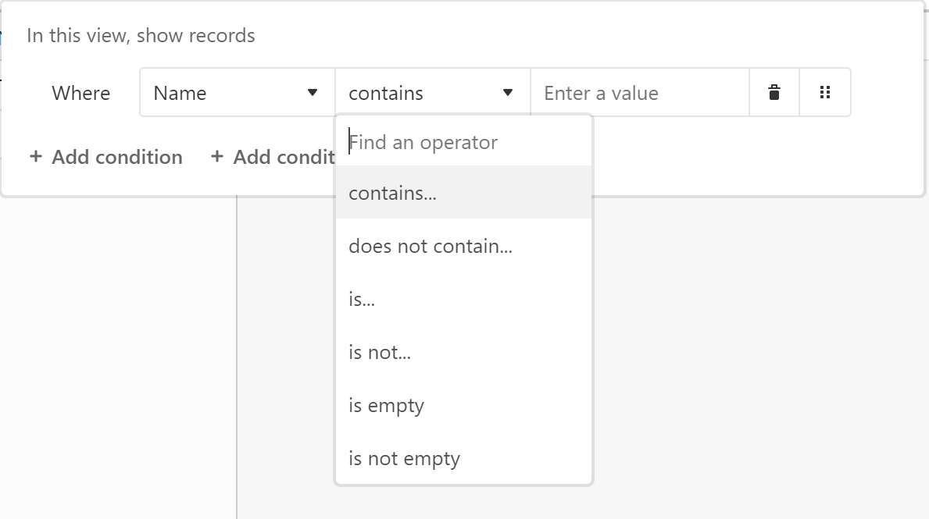This screenshot has width=929, height=519.
Task: Click the "Enter a value" field
Action: click(x=639, y=93)
